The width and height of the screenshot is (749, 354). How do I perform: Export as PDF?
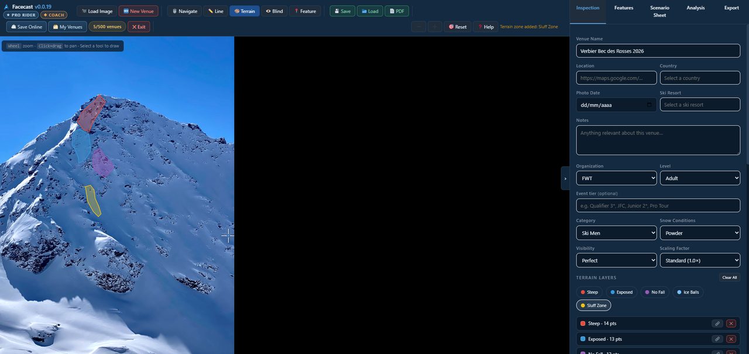(x=397, y=11)
